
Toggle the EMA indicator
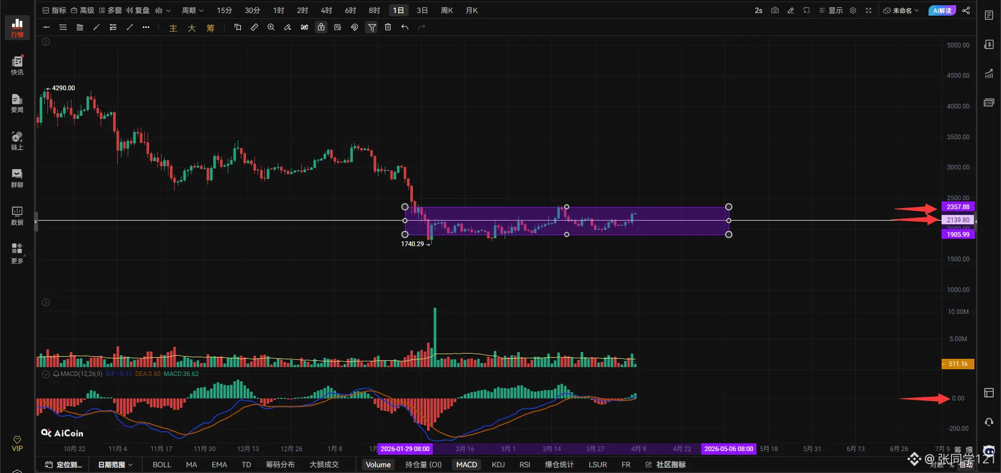click(x=219, y=465)
